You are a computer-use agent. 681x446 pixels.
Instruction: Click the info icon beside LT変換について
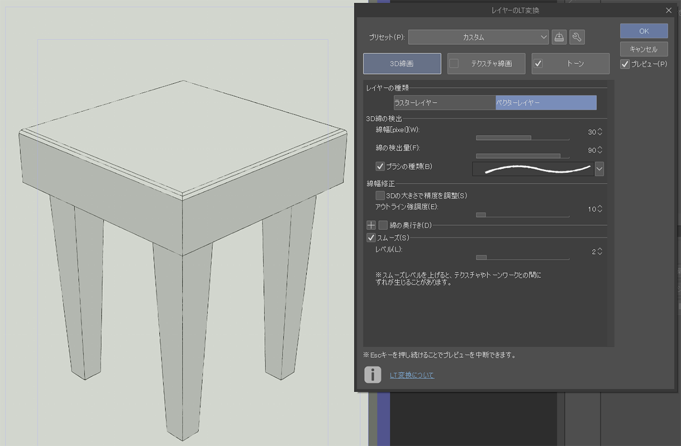372,375
